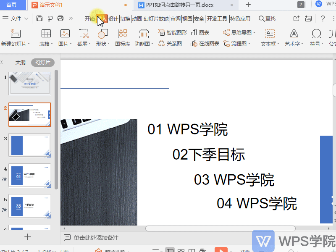Select slide 4 thumbnail with 01

click(29, 176)
